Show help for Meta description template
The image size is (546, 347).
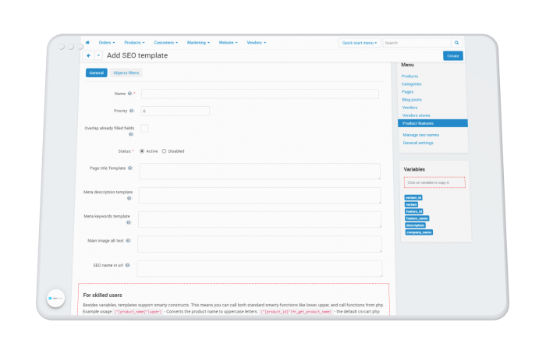[129, 198]
